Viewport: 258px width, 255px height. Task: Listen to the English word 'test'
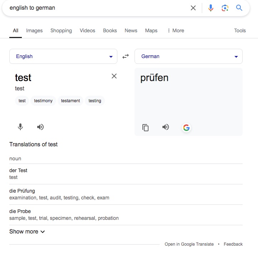pyautogui.click(x=40, y=127)
